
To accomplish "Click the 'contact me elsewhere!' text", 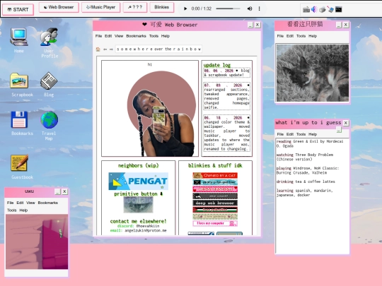I will [x=139, y=221].
